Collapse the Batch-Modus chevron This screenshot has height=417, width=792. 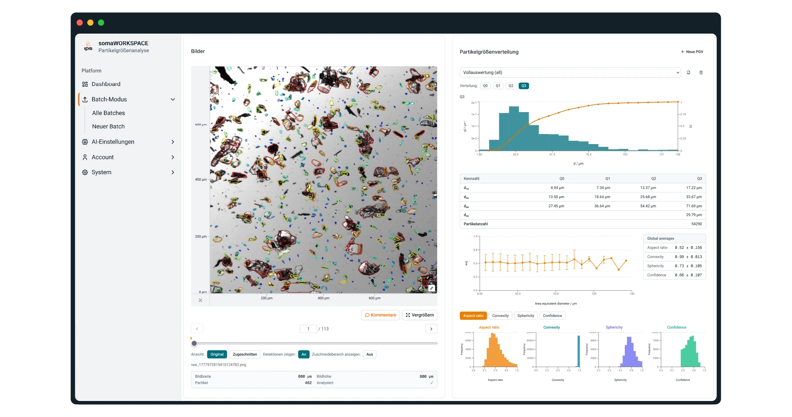pyautogui.click(x=173, y=99)
